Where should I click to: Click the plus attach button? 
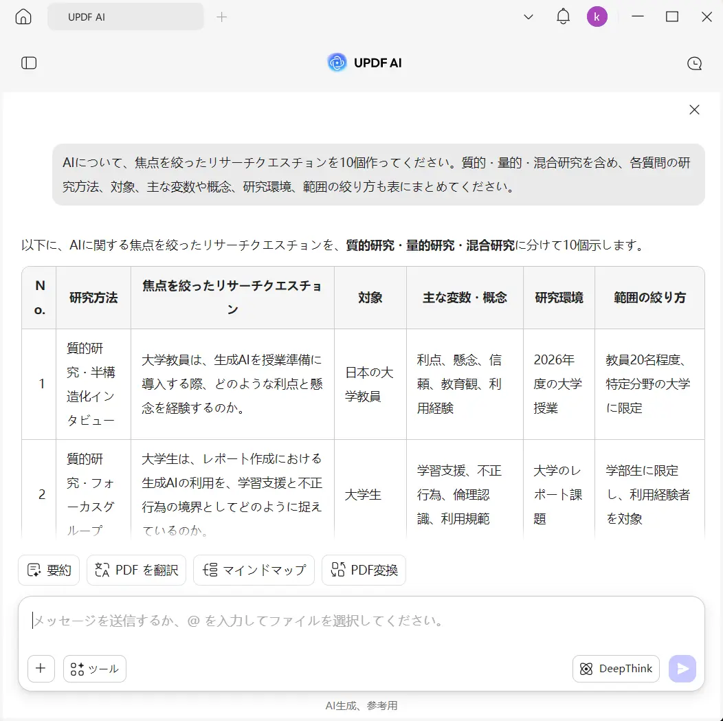[41, 669]
